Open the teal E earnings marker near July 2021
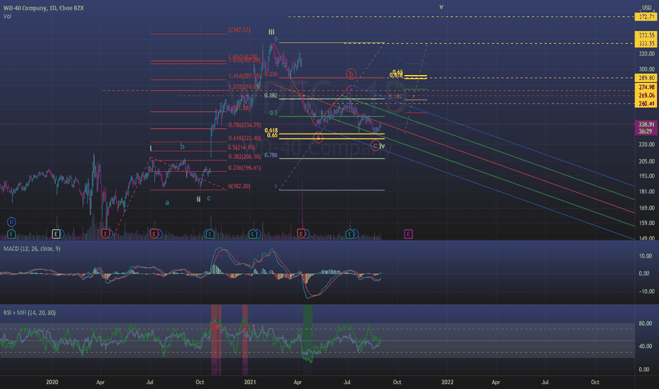The height and width of the screenshot is (389, 659). (350, 234)
